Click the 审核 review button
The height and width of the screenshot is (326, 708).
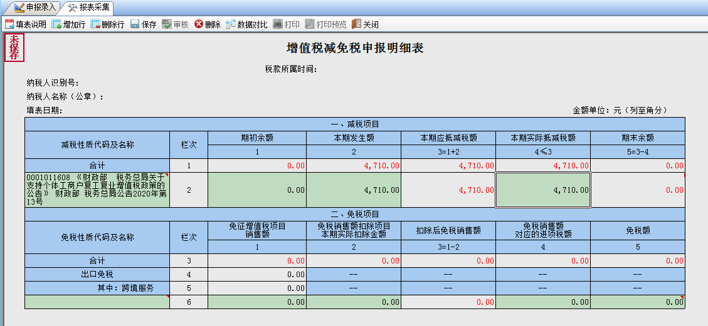(175, 24)
